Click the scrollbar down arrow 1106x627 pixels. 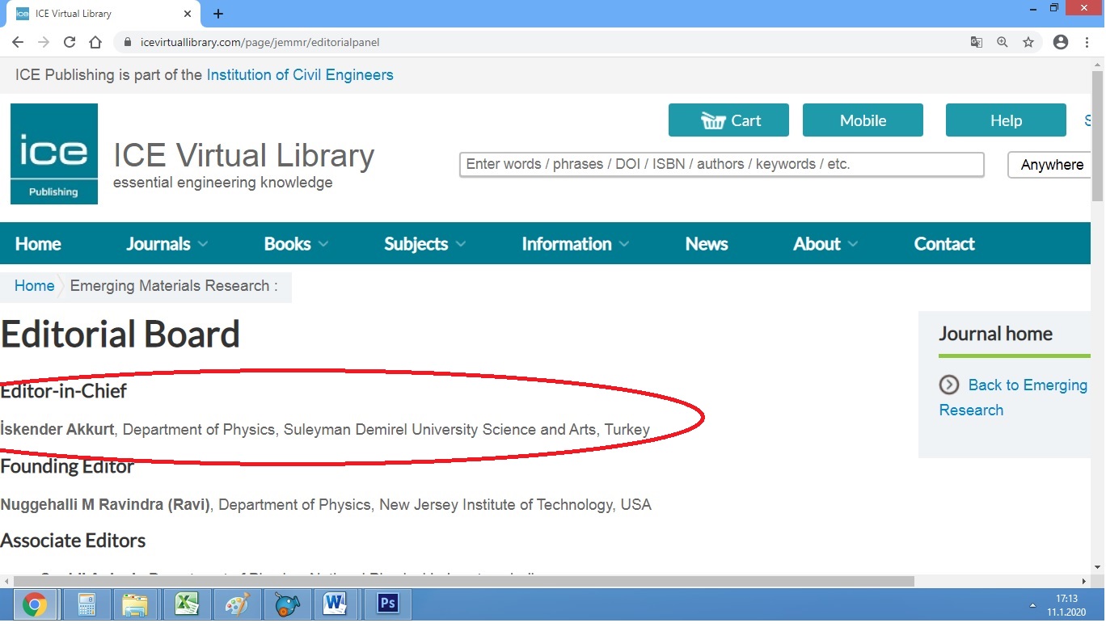[x=1097, y=567]
